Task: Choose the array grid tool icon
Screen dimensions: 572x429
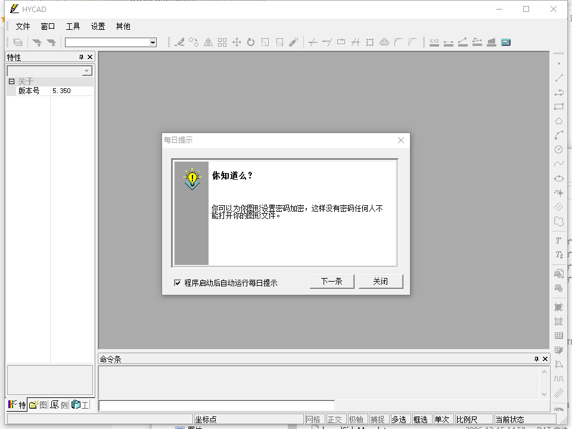Action: (x=222, y=42)
